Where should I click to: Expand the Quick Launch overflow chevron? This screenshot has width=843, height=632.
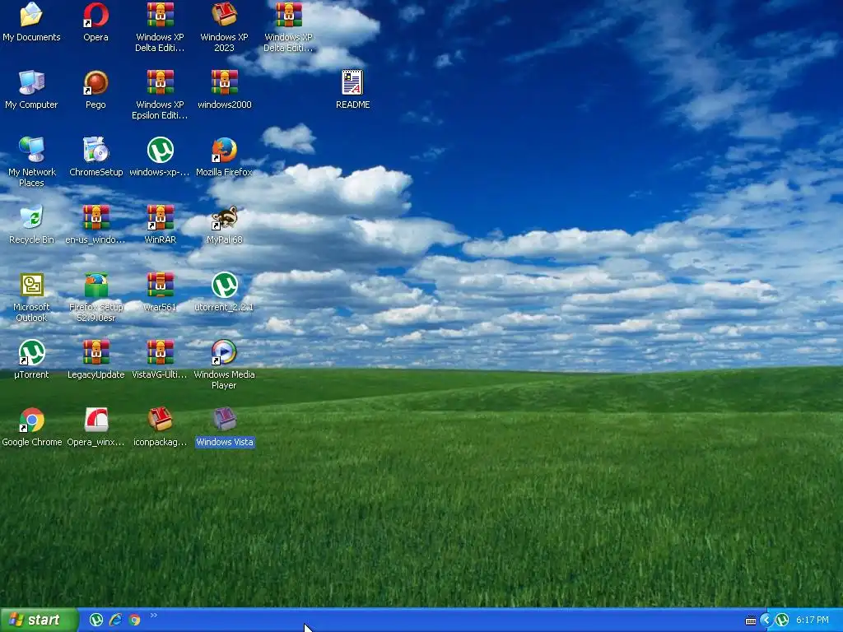point(154,616)
